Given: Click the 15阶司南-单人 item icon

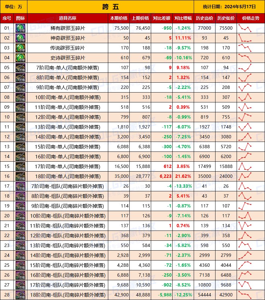Looking at the screenshot, I should (20, 147).
